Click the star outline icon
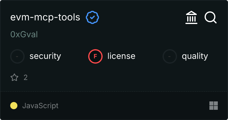Viewport: 228px width, 120px height. (x=14, y=78)
